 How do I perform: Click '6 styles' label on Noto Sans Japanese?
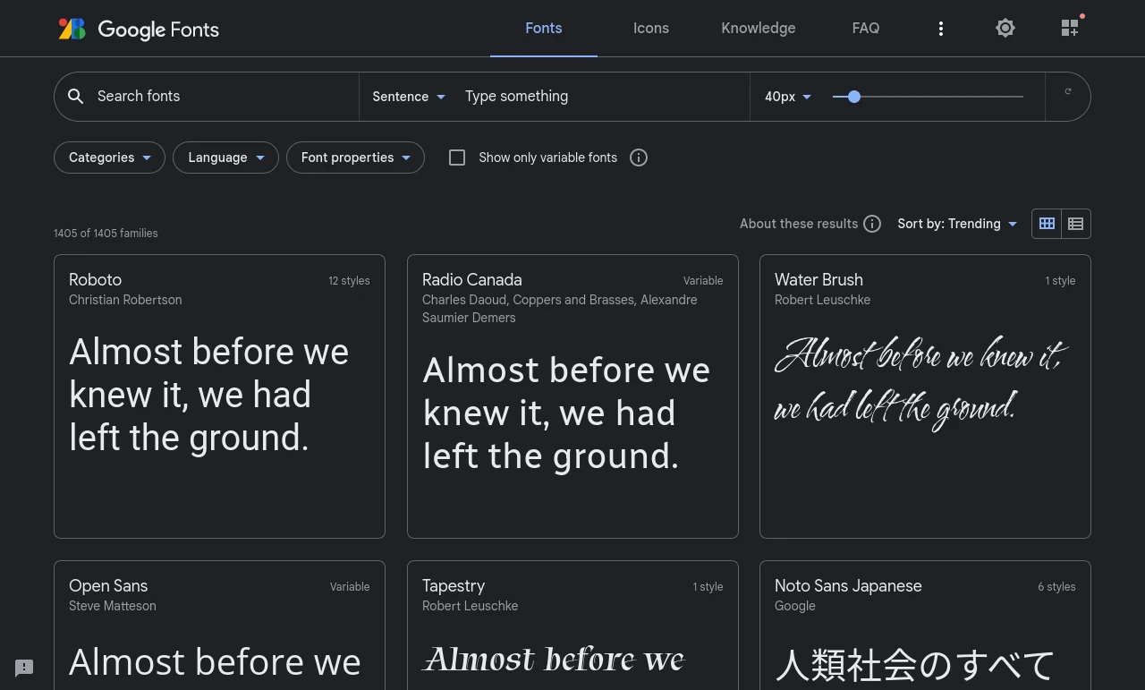tap(1056, 587)
